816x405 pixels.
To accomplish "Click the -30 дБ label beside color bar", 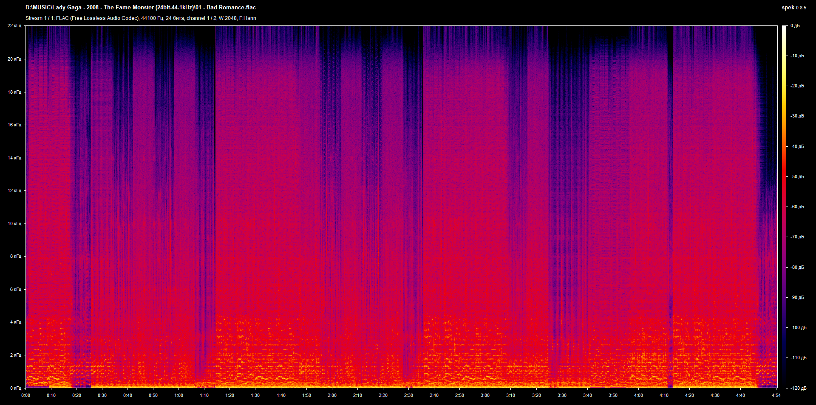I will 797,116.
